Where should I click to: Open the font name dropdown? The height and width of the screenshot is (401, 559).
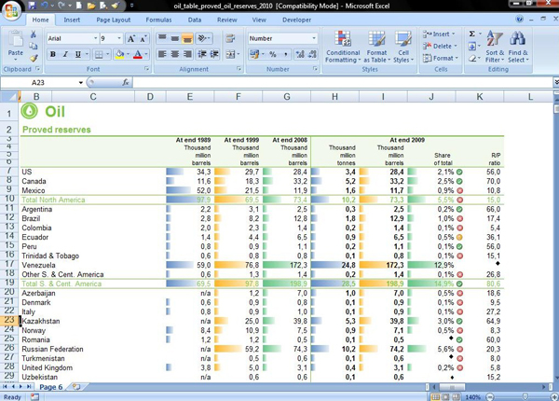click(94, 38)
